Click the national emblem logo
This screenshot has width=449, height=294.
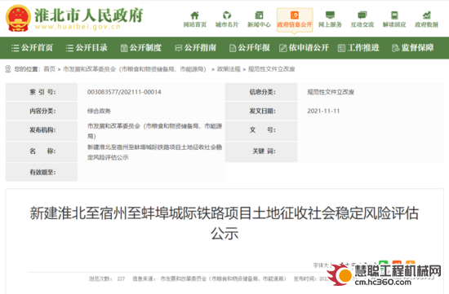coord(18,18)
